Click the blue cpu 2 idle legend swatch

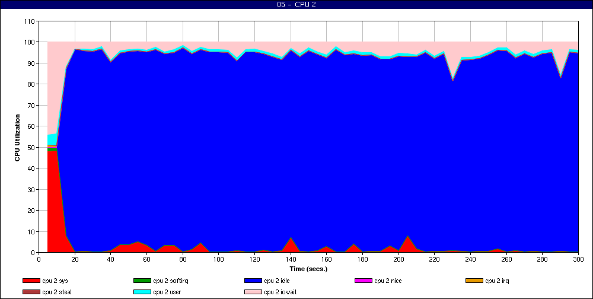(x=253, y=281)
